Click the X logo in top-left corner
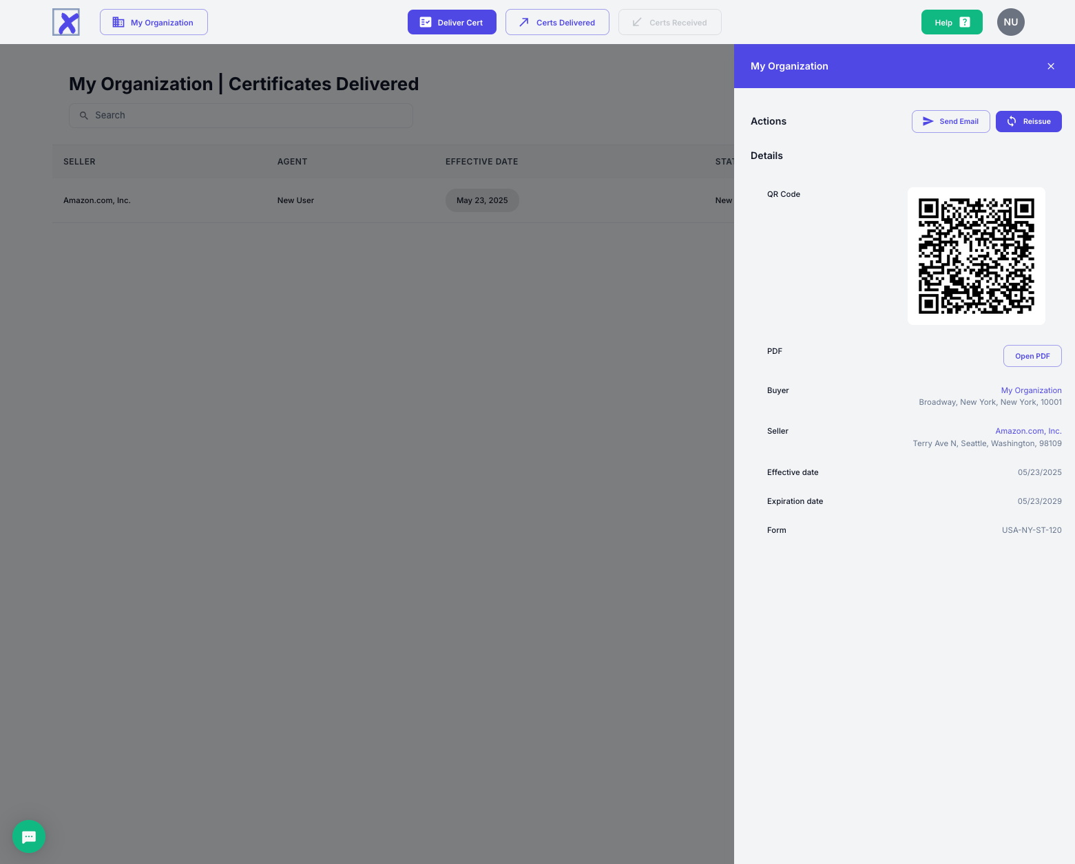The image size is (1075, 864). point(66,22)
